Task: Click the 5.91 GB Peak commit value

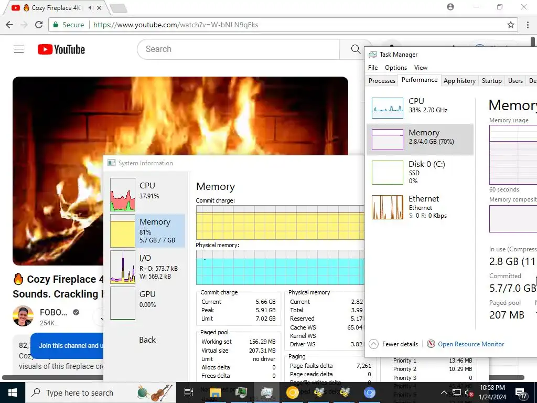Action: (265, 310)
